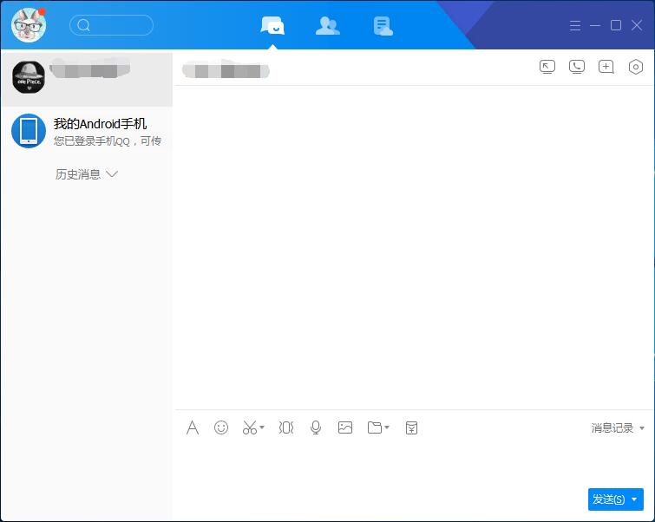Open the font formatting tool
Image resolution: width=655 pixels, height=522 pixels.
(193, 427)
